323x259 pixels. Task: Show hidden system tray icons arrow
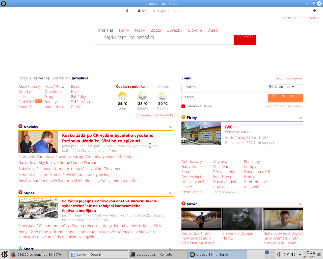(300, 254)
